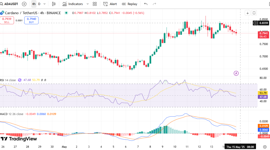
Task: Click RSI refresh circular icon
Action: [20, 80]
